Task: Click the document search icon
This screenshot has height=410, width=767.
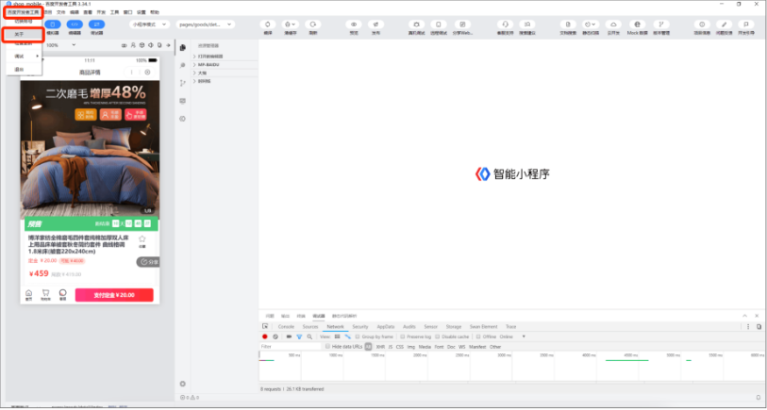Action: [x=568, y=25]
